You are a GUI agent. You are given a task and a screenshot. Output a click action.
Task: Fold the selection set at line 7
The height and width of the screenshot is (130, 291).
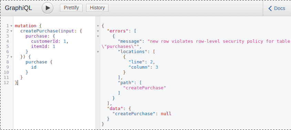click(x=11, y=57)
